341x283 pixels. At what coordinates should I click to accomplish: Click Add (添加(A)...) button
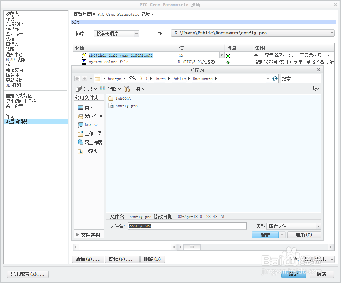[x=88, y=259]
